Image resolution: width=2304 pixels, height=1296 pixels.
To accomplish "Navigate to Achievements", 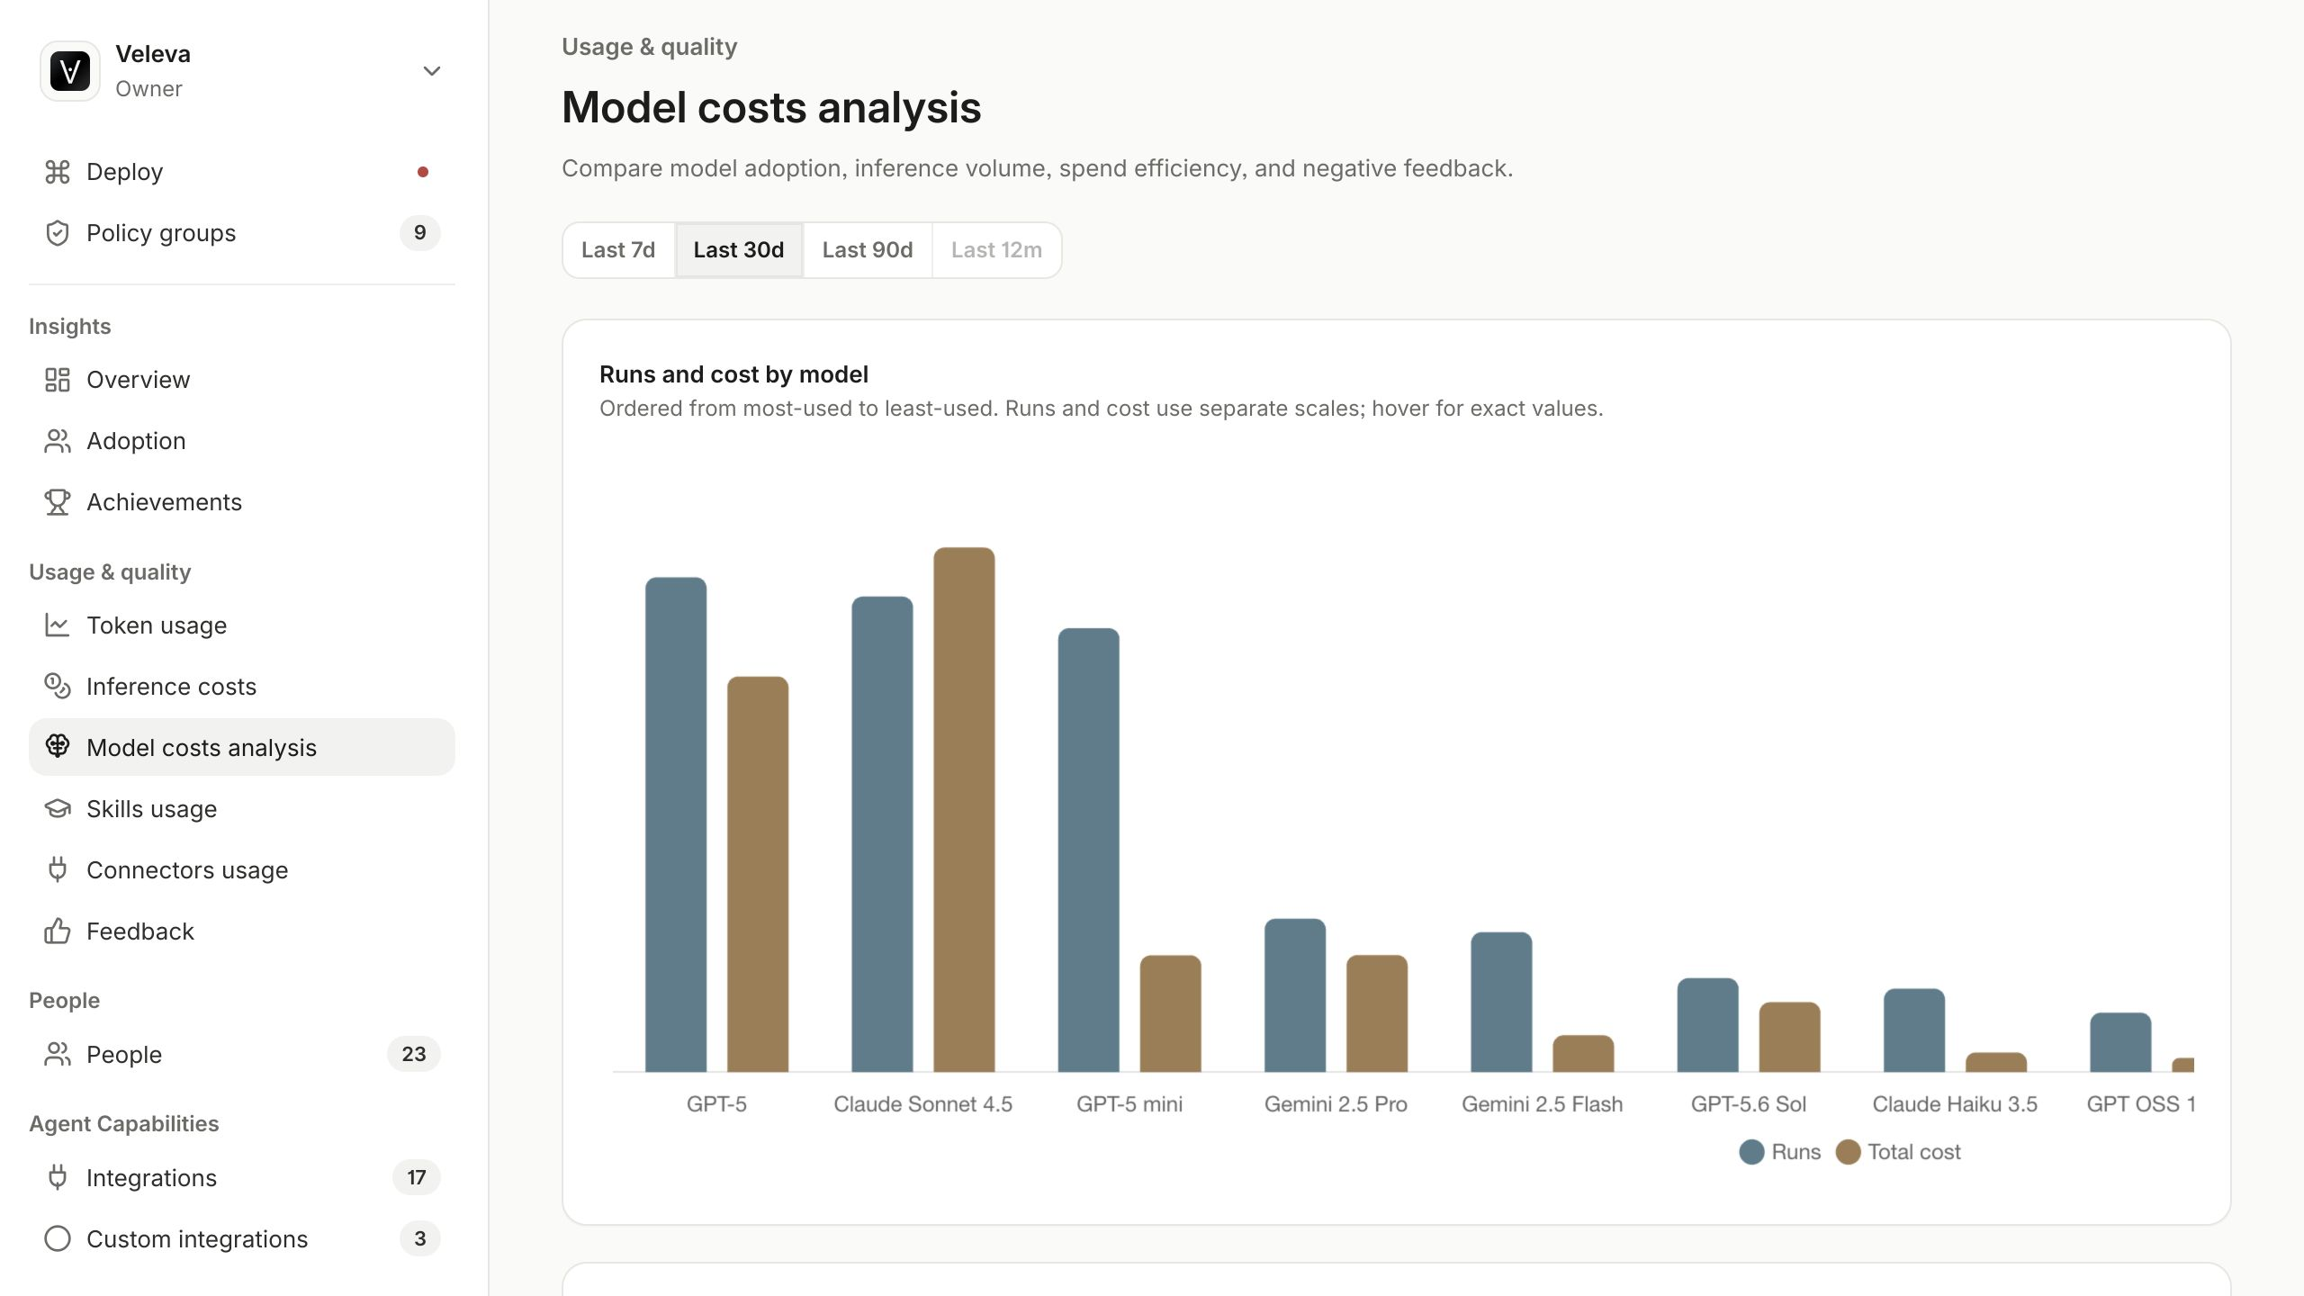I will [x=242, y=502].
